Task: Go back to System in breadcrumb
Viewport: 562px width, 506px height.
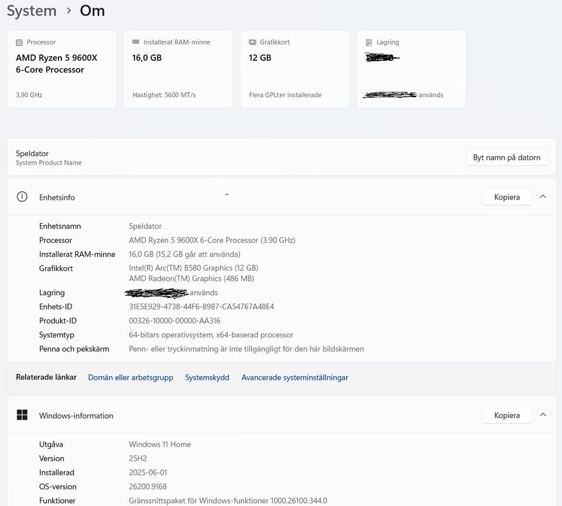Action: (x=32, y=11)
